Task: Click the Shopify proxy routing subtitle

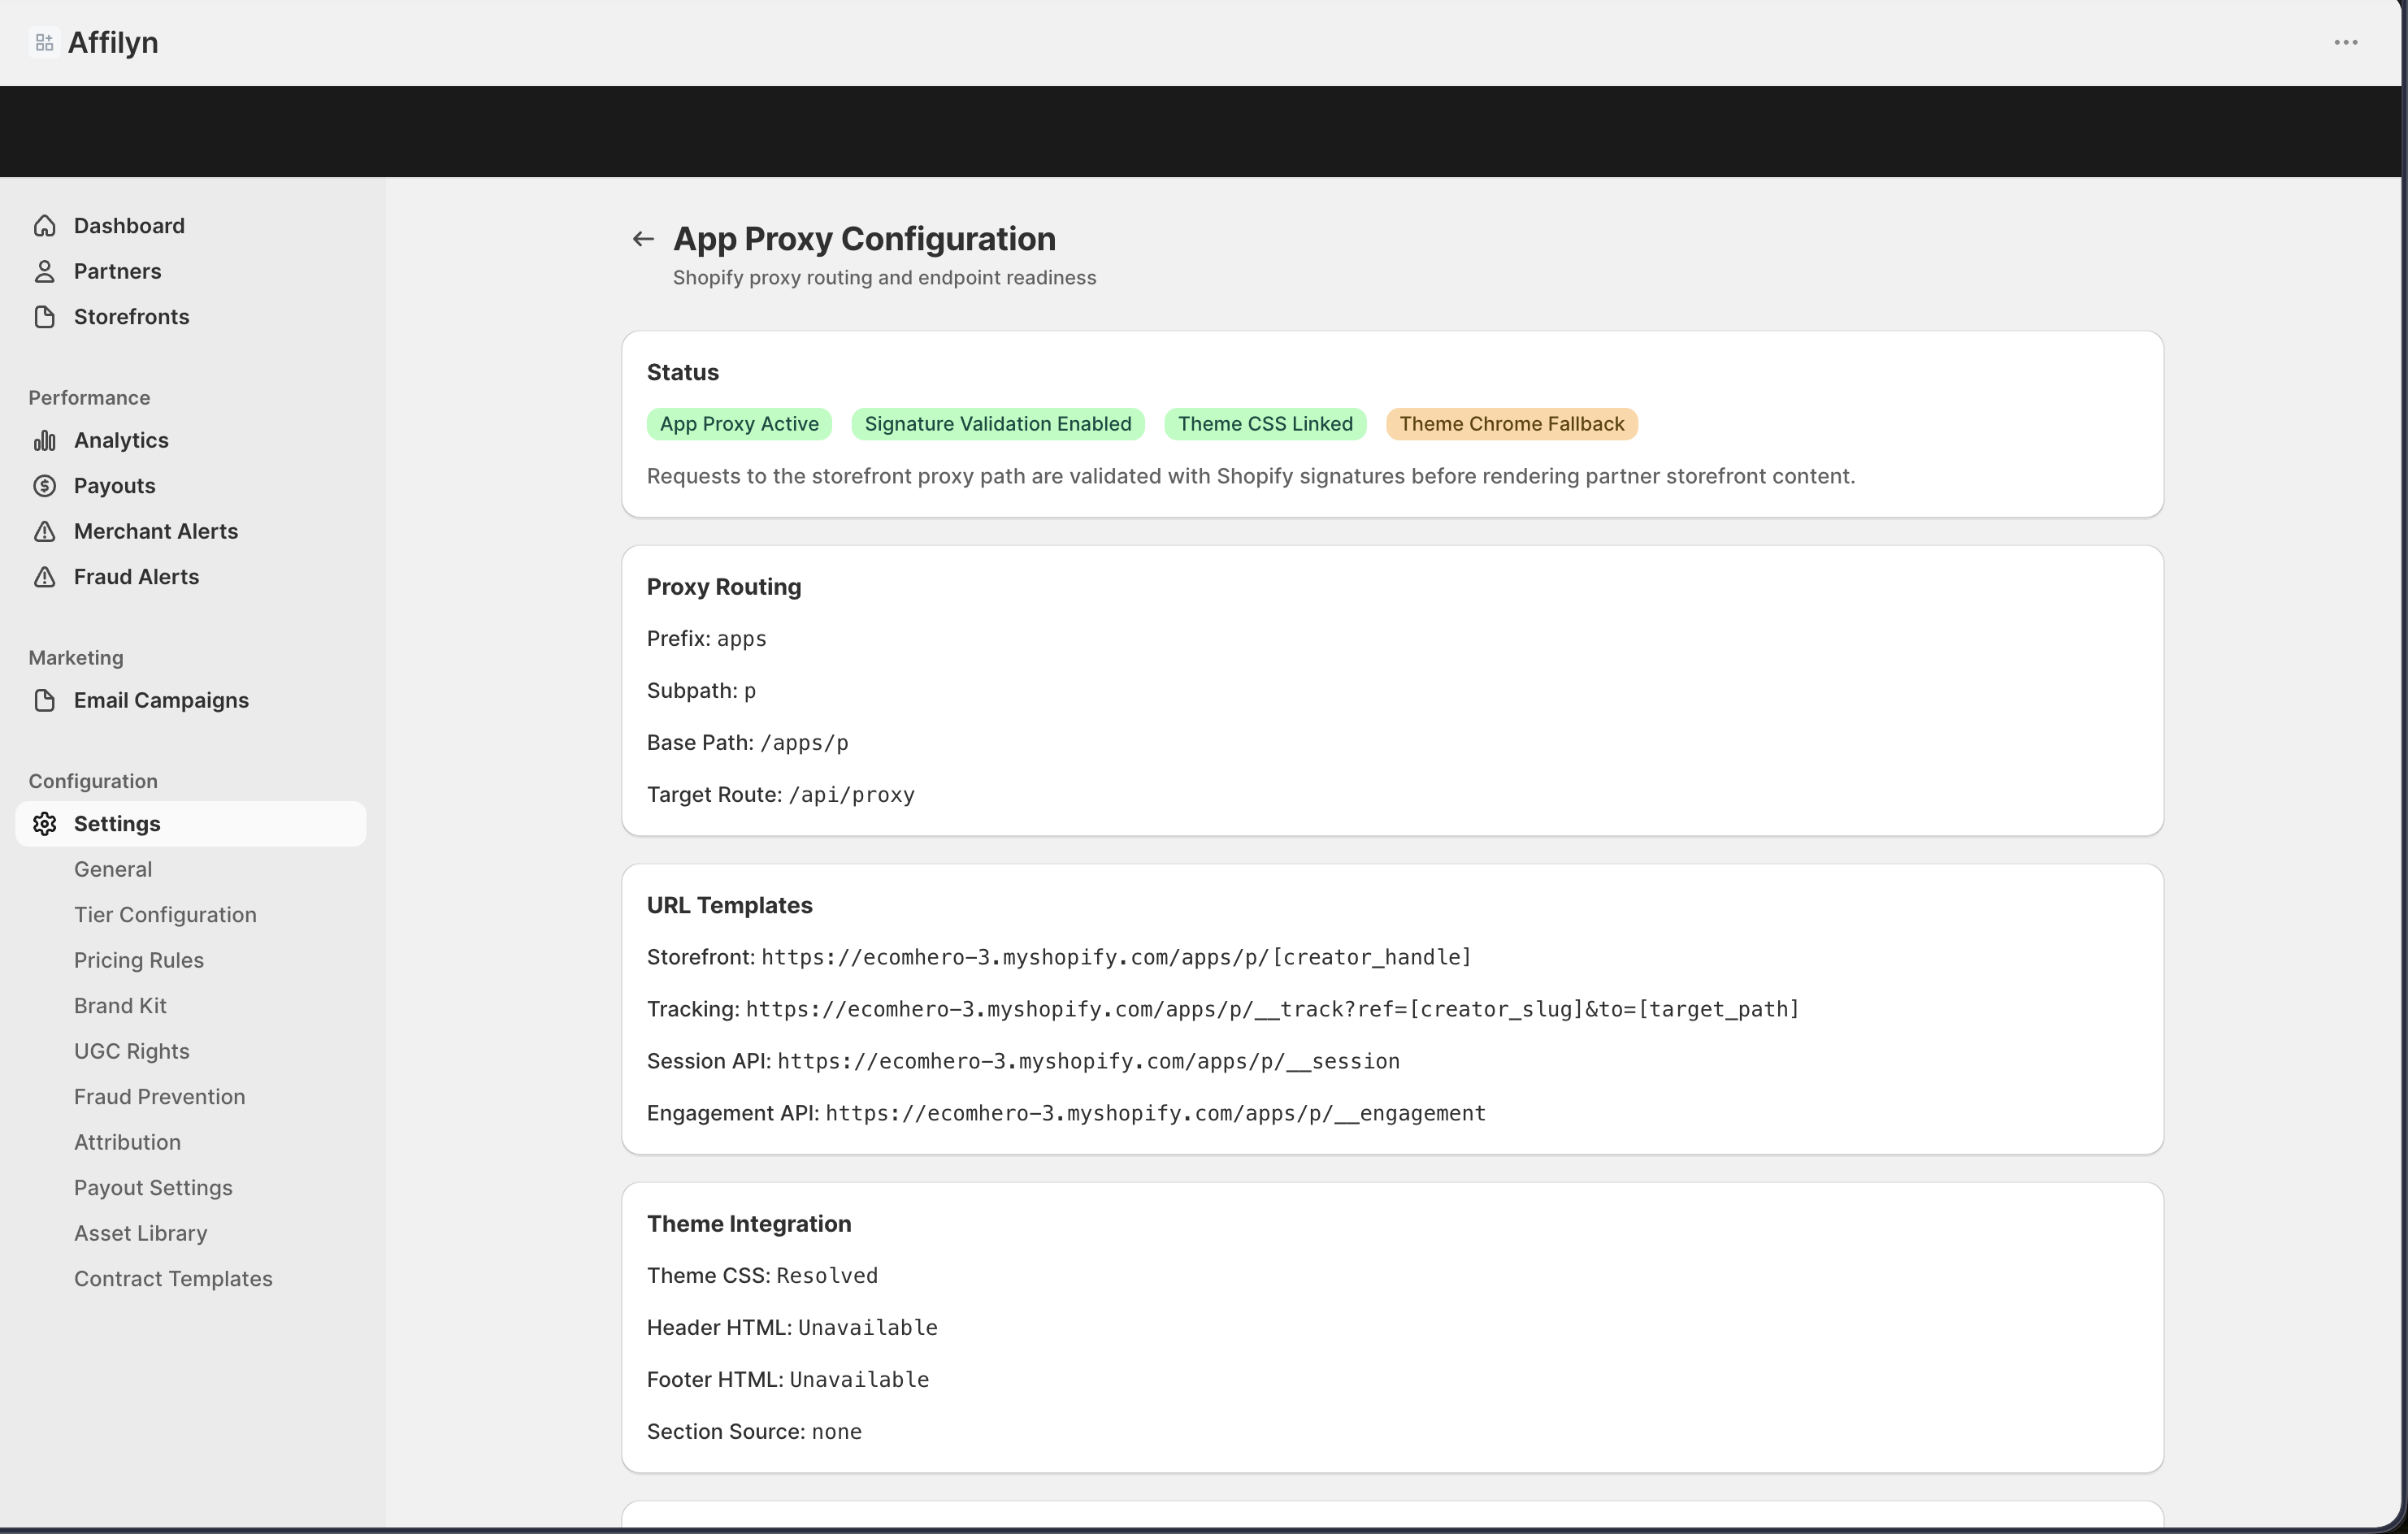Action: [885, 278]
